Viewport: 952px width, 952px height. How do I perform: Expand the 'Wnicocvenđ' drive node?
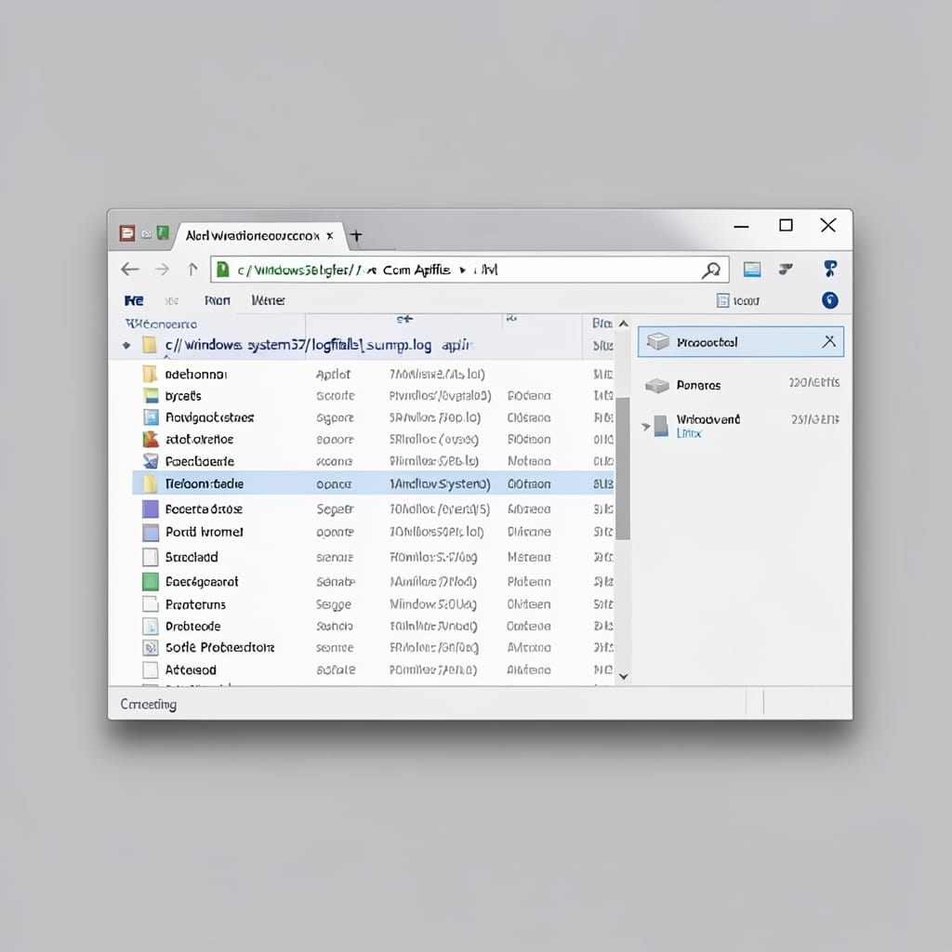(645, 426)
